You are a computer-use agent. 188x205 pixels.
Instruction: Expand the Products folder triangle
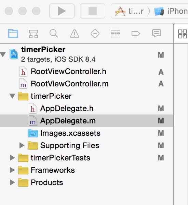12,182
